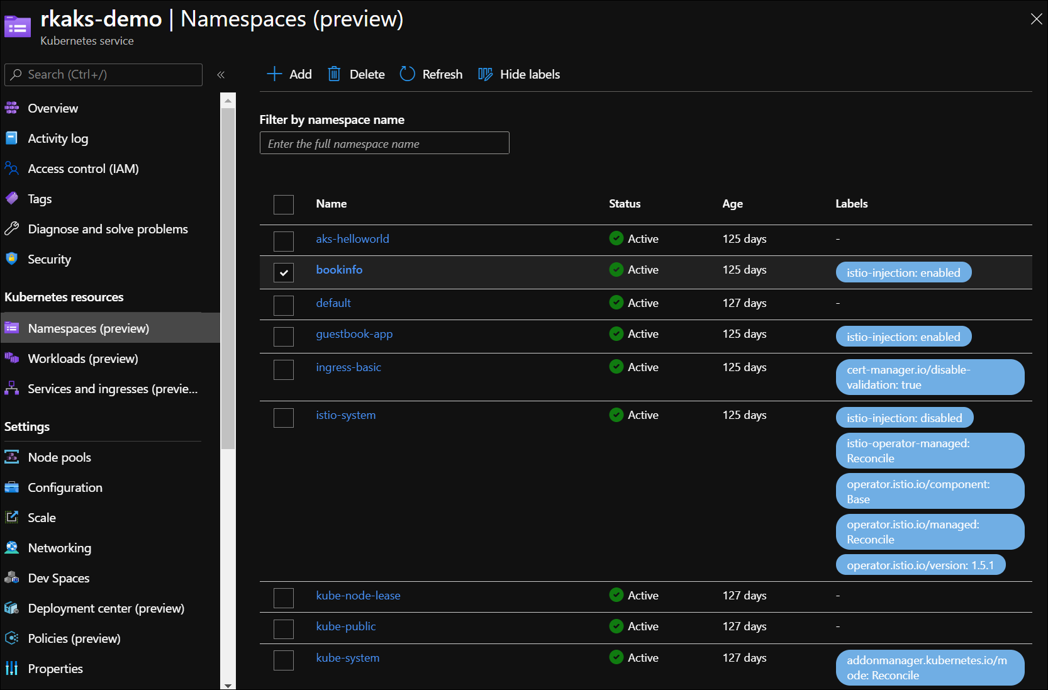Open the kube-system namespace link
This screenshot has height=690, width=1048.
[347, 658]
